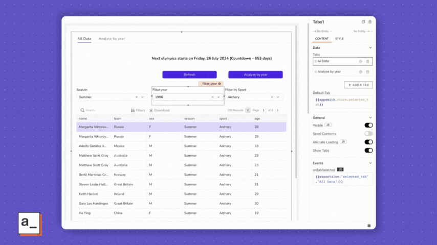Enable the Scroll Contents toggle
Image resolution: width=437 pixels, height=245 pixels.
(368, 134)
